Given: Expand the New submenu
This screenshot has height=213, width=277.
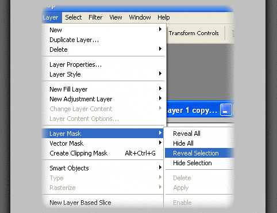Looking at the screenshot, I should point(103,30).
